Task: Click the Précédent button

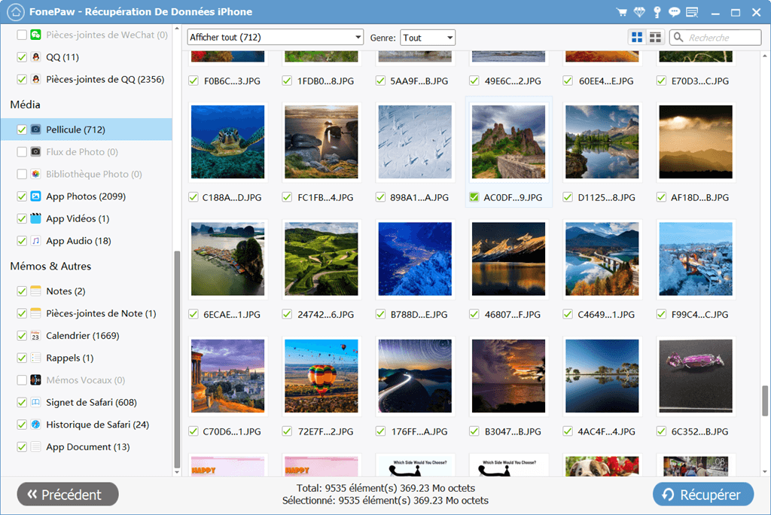Action: (68, 495)
